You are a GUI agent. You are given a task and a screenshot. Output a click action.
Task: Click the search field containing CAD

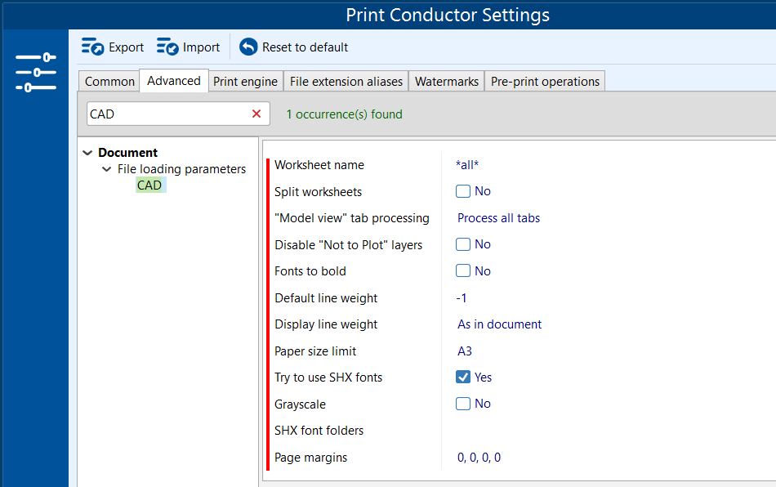click(163, 114)
